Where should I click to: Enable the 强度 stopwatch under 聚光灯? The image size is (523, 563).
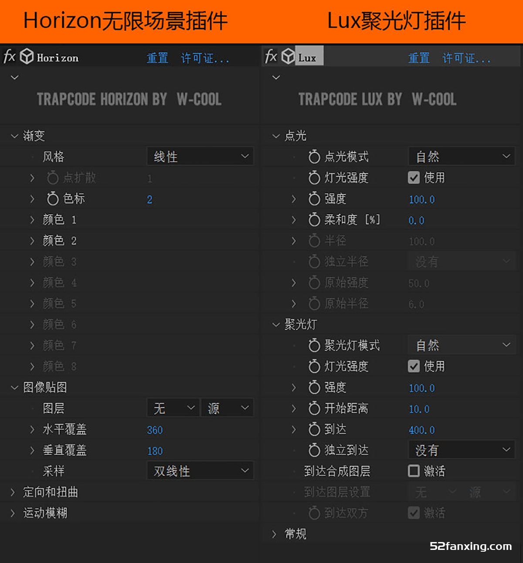point(314,387)
